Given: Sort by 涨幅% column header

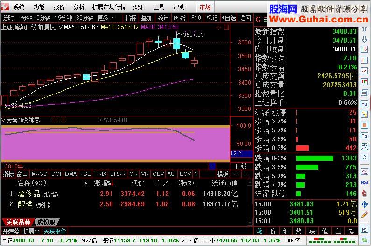Looking at the screenshot, I should pos(104,183).
